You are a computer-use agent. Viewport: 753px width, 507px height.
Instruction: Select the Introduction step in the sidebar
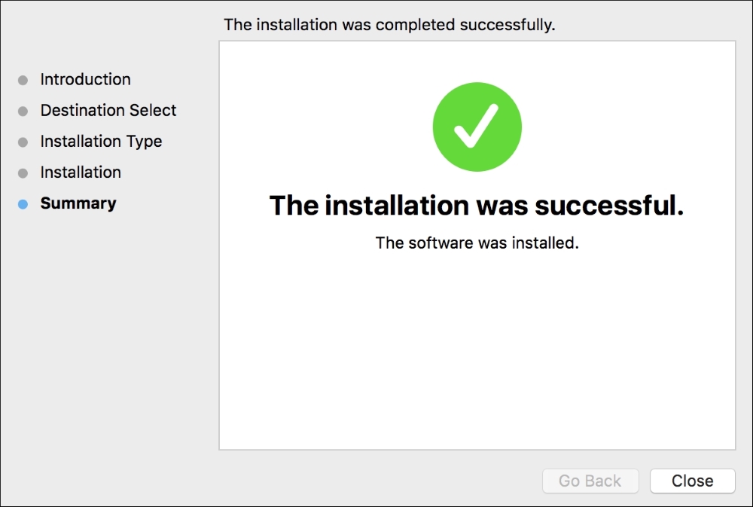point(85,80)
